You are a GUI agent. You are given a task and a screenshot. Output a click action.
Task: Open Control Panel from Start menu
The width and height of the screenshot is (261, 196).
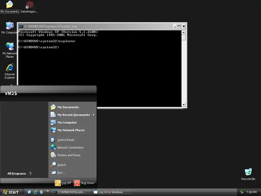coord(72,140)
